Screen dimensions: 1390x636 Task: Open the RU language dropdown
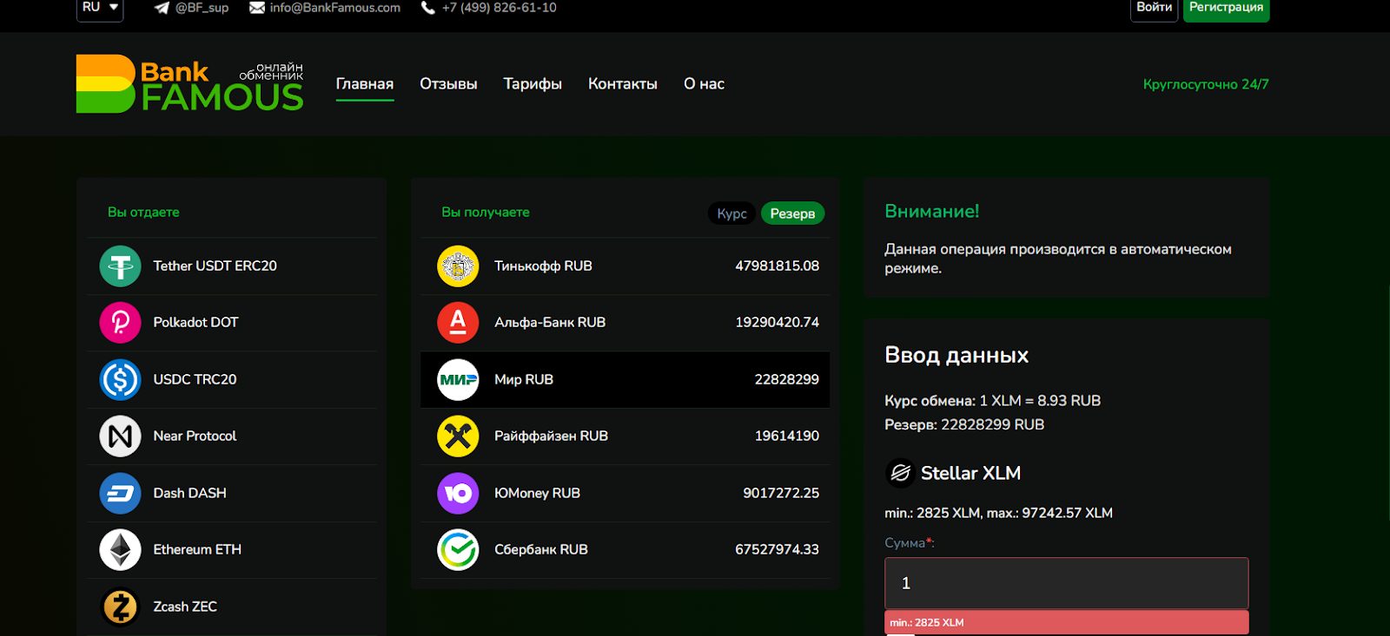100,8
